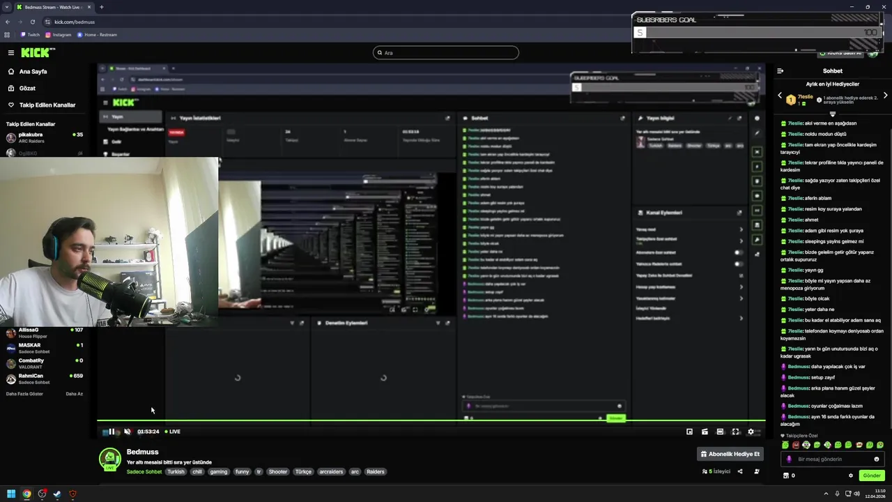This screenshot has width=892, height=502.
Task: Open the Instagram bookmark
Action: click(59, 34)
